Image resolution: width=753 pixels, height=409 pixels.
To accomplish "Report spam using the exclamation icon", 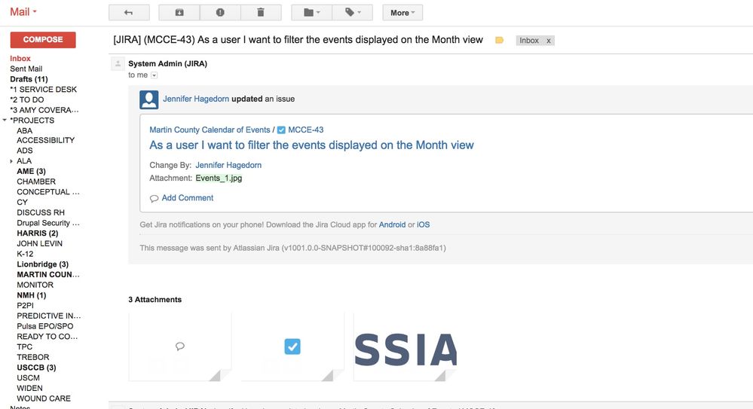I will pyautogui.click(x=220, y=13).
